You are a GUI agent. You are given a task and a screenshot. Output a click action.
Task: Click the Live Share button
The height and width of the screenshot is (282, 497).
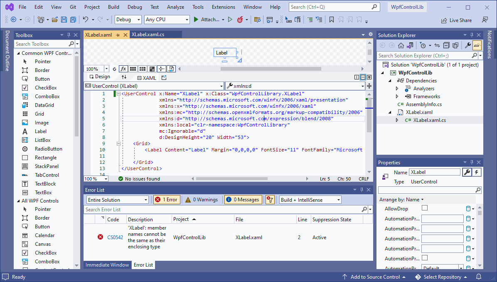(x=456, y=20)
